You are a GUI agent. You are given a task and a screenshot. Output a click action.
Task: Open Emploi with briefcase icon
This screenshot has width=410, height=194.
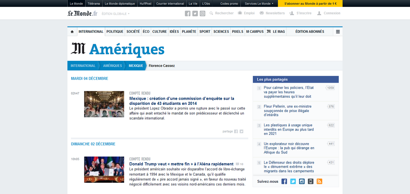[246, 13]
